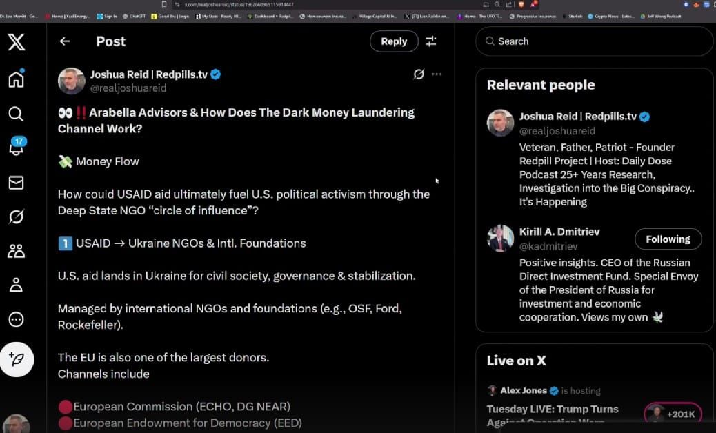
Task: Click inside the Search field
Action: click(593, 41)
